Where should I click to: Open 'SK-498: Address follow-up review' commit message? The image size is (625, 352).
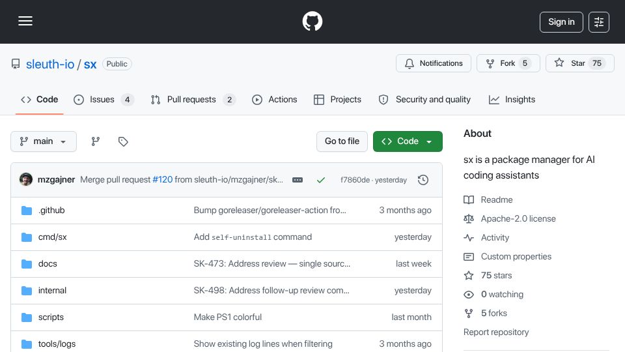coord(271,291)
